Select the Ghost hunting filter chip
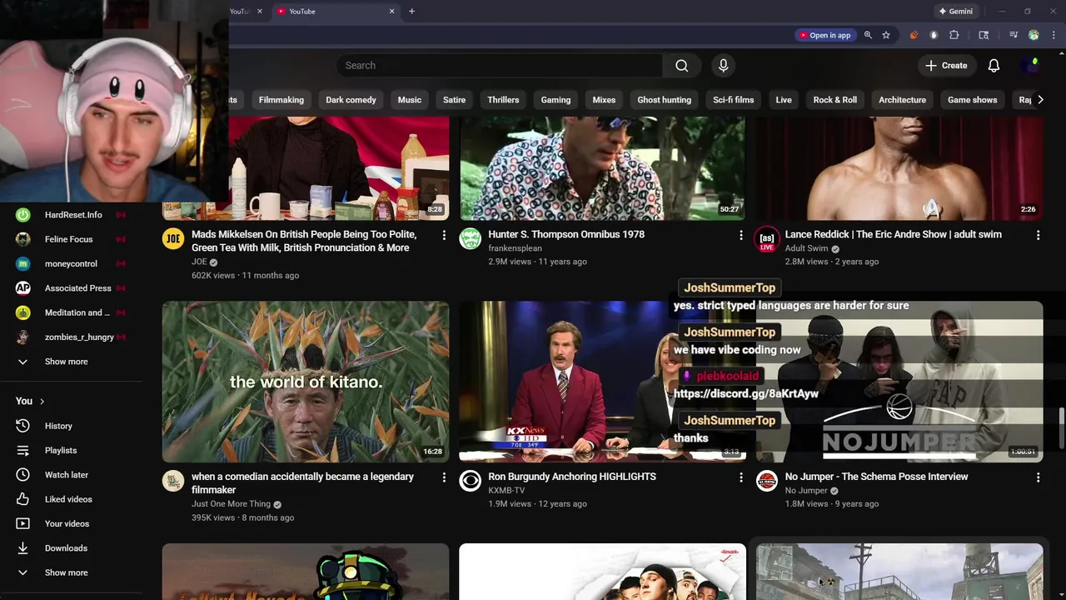The width and height of the screenshot is (1066, 600). coord(664,100)
